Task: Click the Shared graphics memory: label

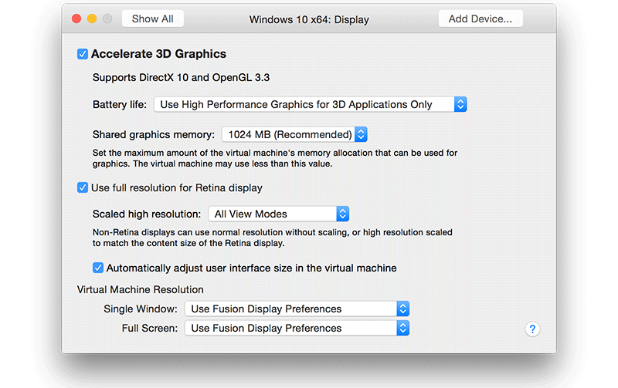Action: point(154,134)
